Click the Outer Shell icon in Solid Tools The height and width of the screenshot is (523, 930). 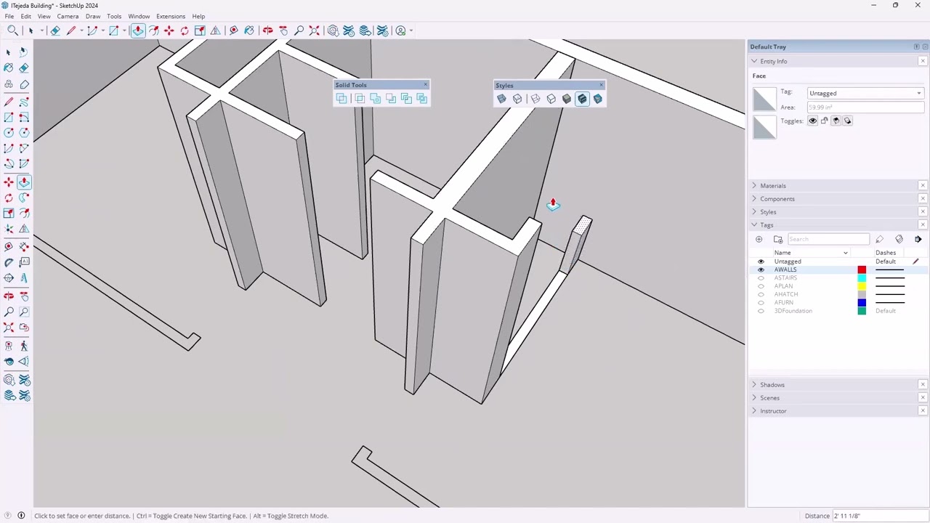point(341,99)
